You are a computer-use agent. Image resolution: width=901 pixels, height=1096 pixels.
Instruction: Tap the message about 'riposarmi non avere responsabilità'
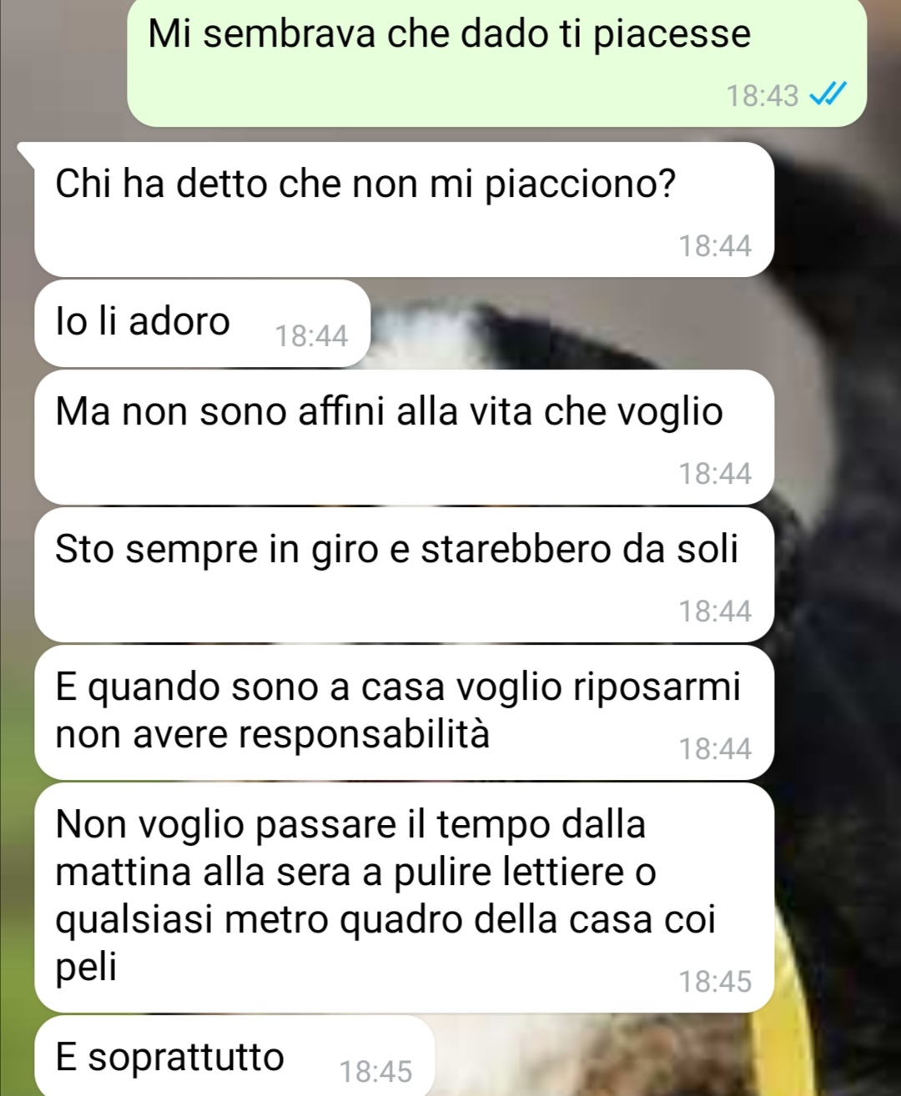tap(405, 712)
